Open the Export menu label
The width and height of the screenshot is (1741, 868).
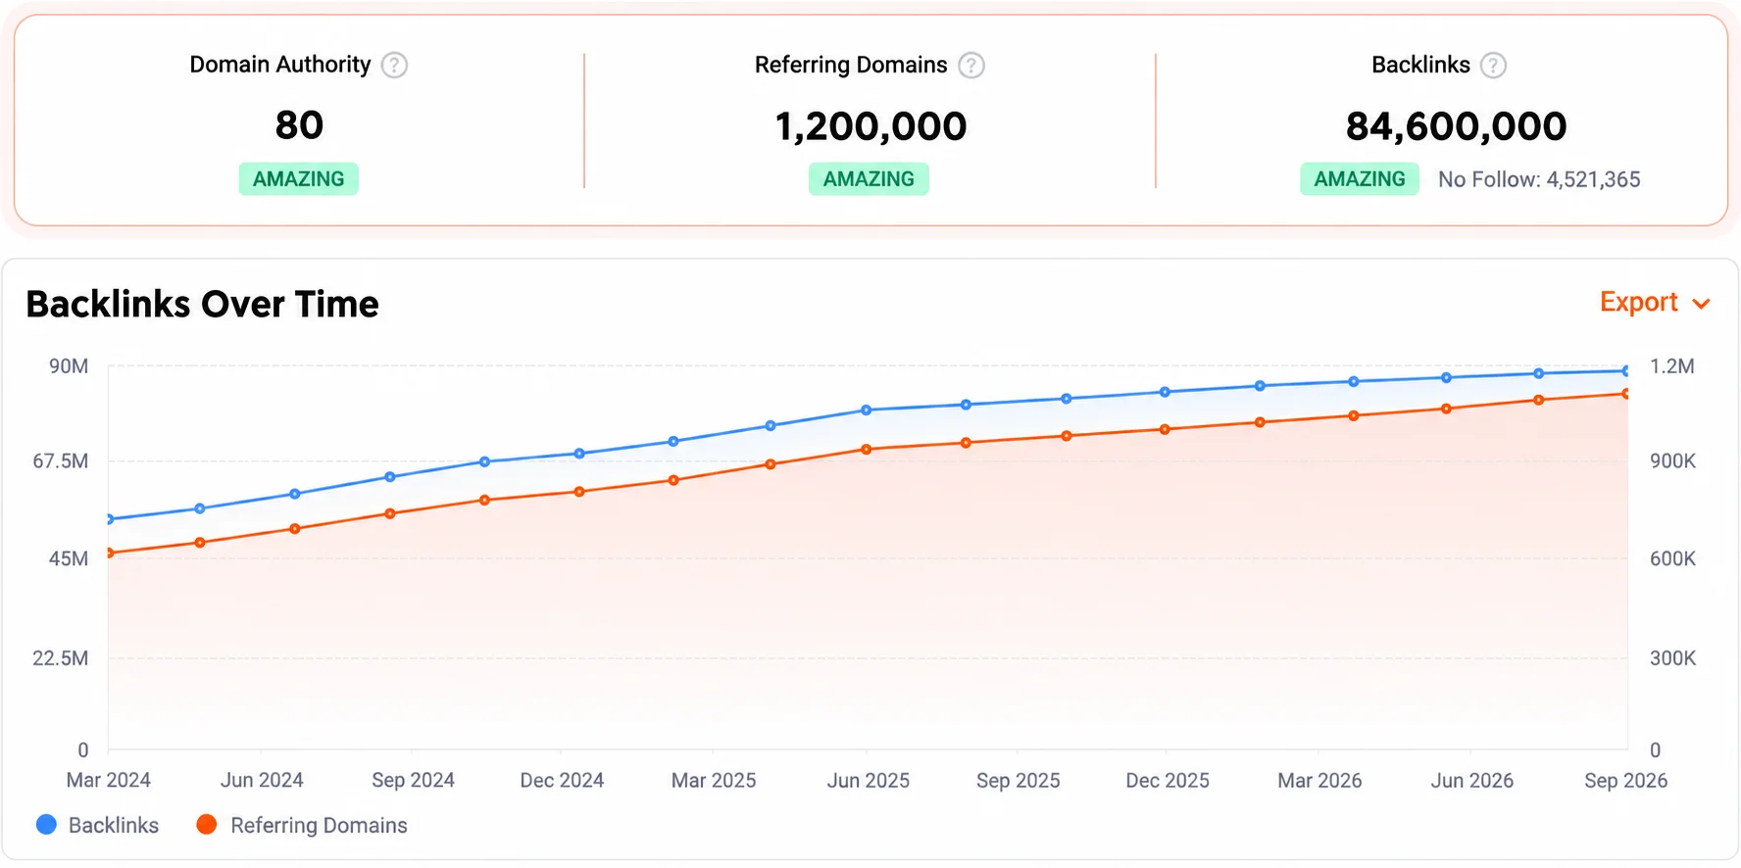tap(1639, 302)
